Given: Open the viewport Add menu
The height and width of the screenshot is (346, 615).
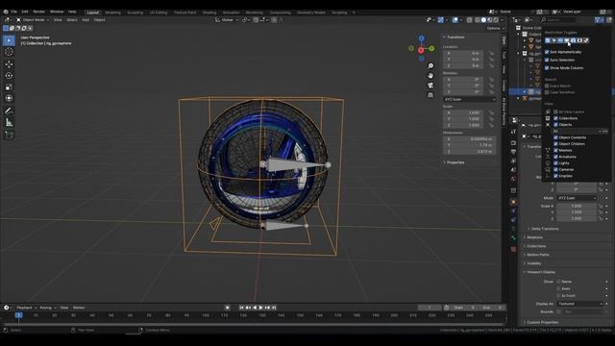Looking at the screenshot, I should pos(86,19).
